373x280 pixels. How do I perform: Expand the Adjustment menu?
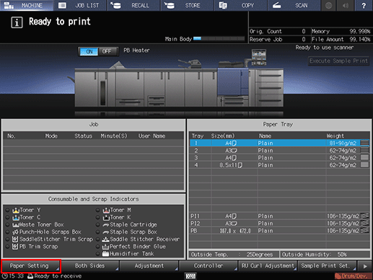149,266
